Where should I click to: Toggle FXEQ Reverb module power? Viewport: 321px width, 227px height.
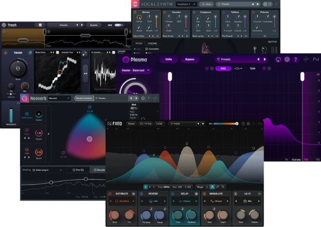pyautogui.click(x=141, y=193)
